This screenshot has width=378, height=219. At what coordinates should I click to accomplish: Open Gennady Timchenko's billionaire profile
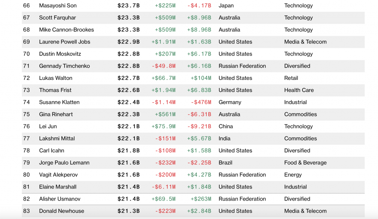(64, 66)
